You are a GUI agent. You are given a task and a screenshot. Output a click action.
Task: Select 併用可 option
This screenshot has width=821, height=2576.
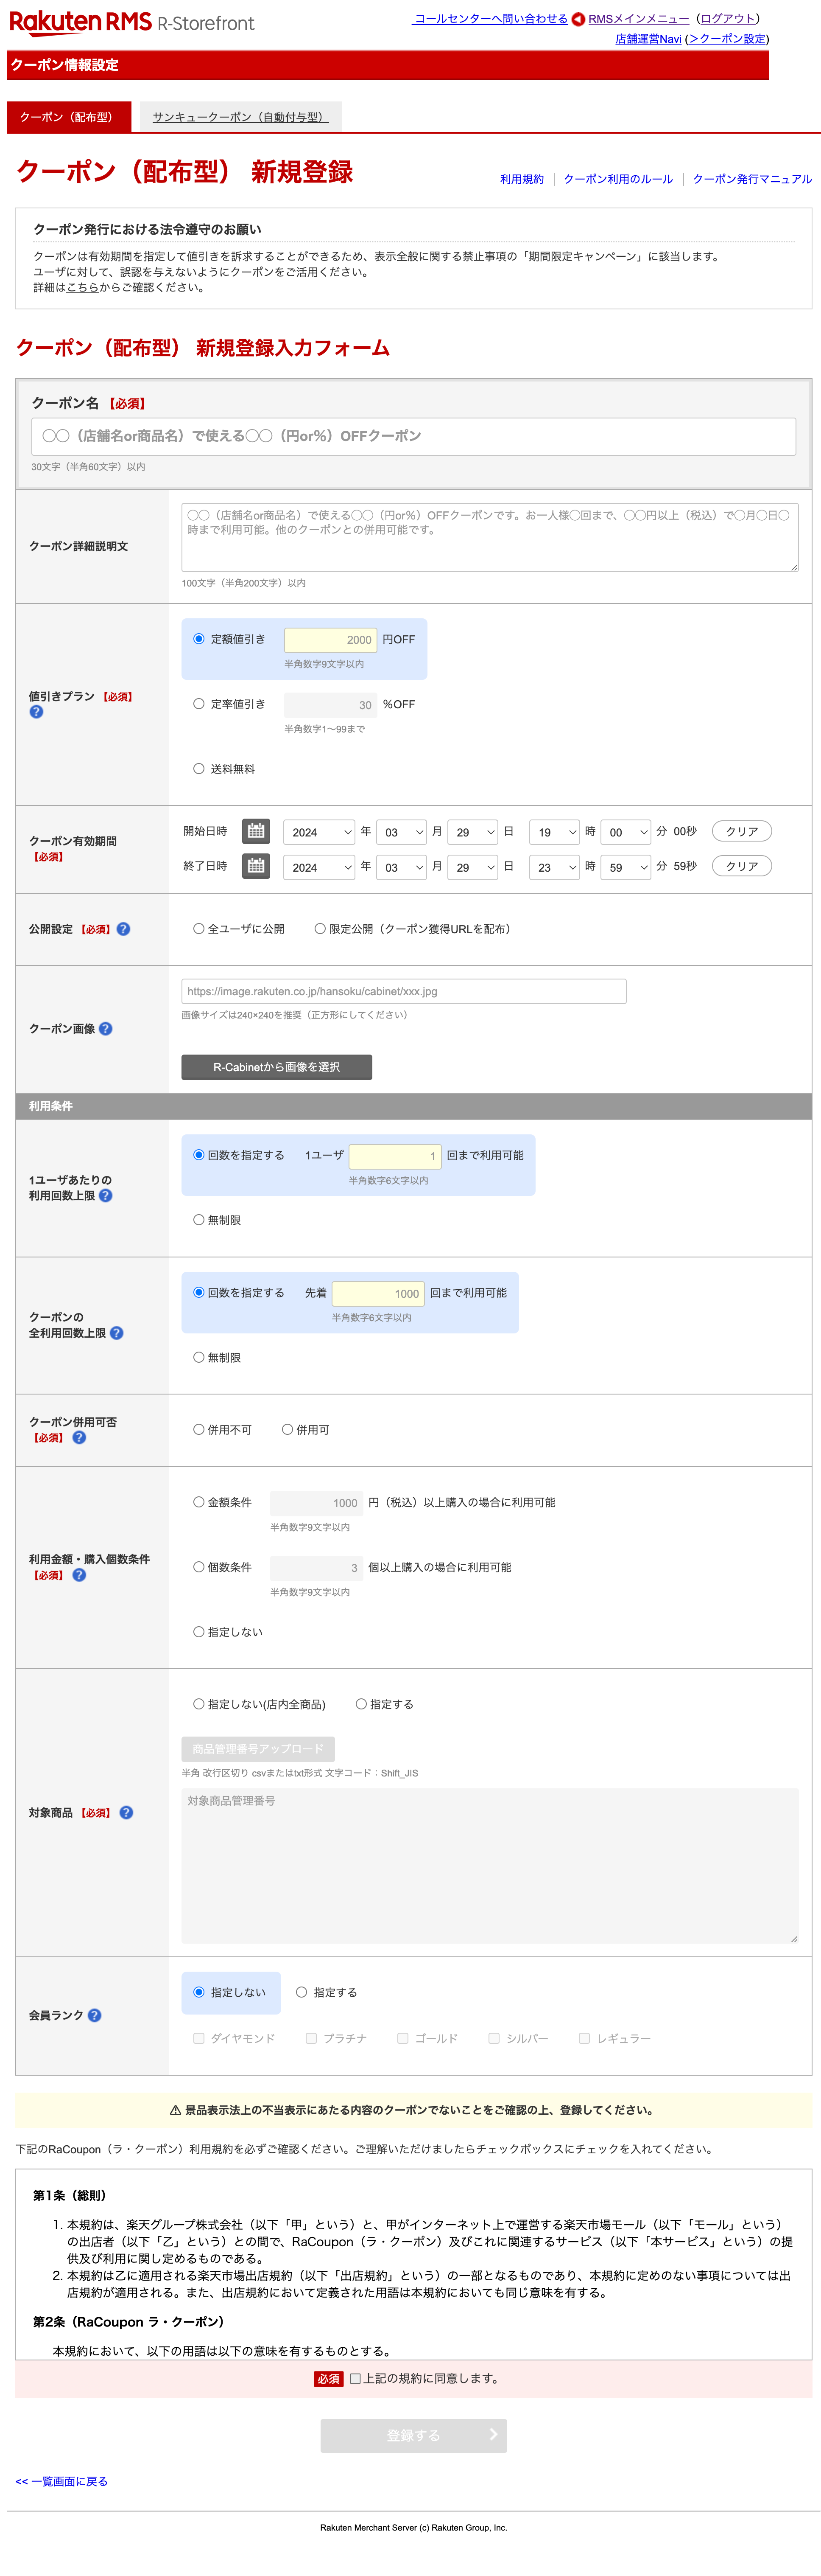click(288, 1430)
